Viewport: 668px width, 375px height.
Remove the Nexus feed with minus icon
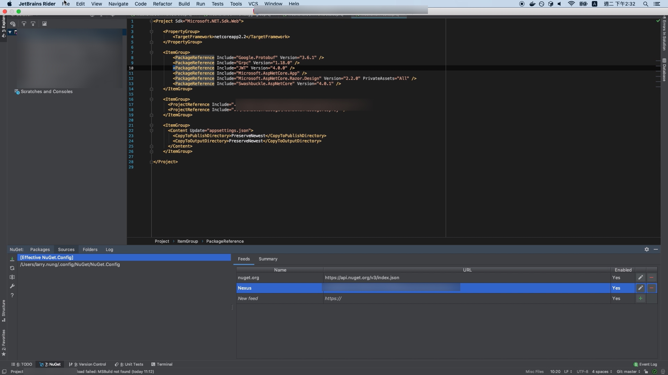point(652,288)
